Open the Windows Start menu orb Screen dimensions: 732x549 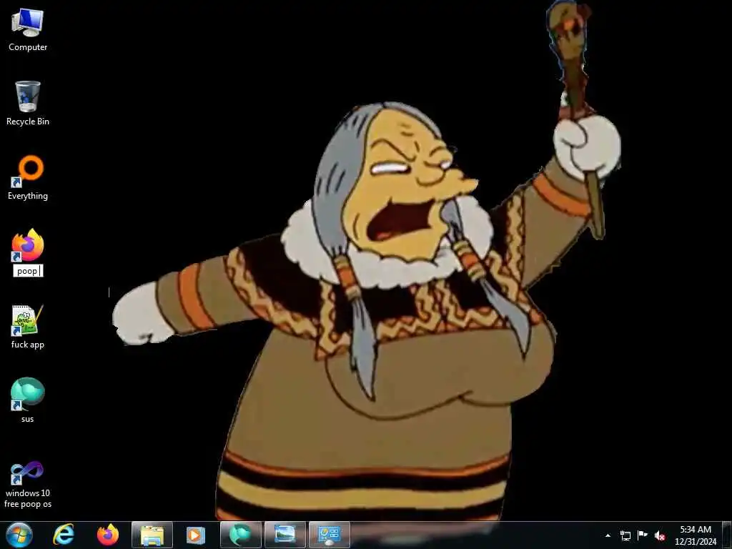[19, 535]
